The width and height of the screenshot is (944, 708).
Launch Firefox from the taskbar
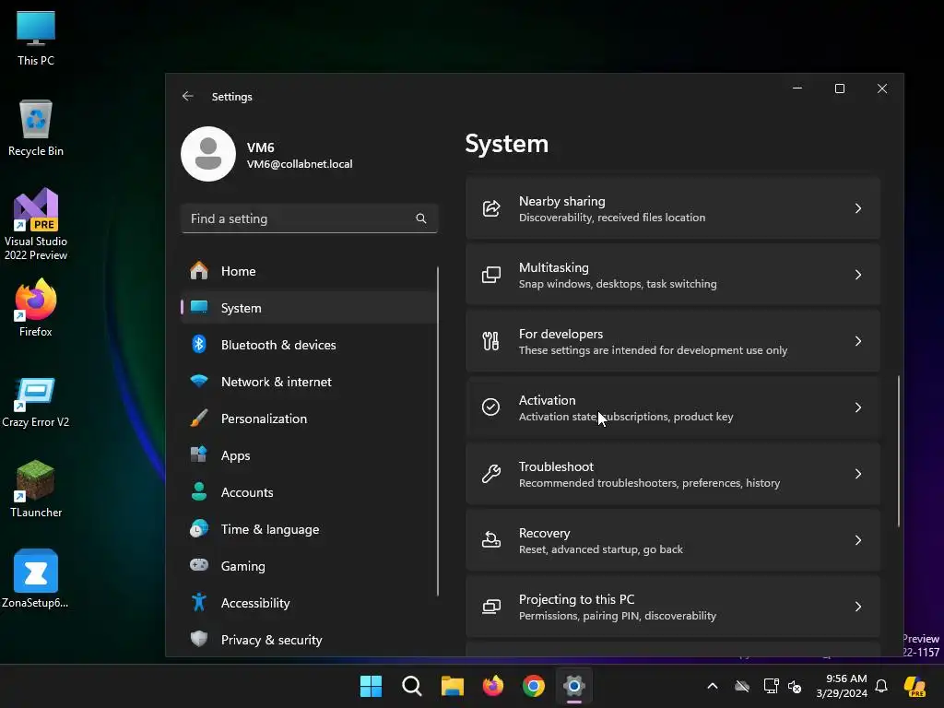[493, 686]
